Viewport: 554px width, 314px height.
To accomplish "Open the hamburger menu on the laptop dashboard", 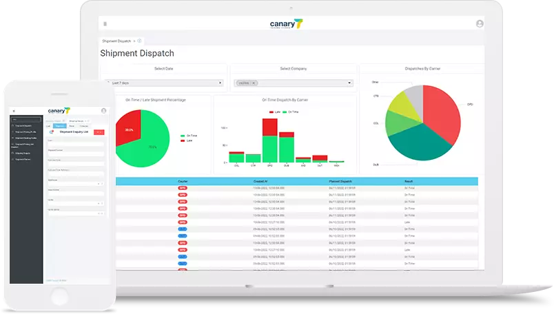I will (105, 23).
